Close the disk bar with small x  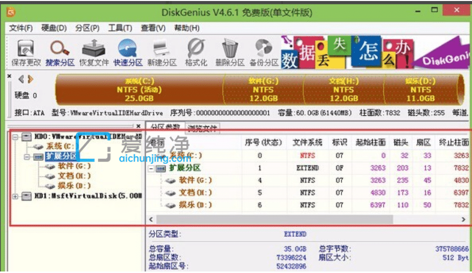click(x=10, y=76)
